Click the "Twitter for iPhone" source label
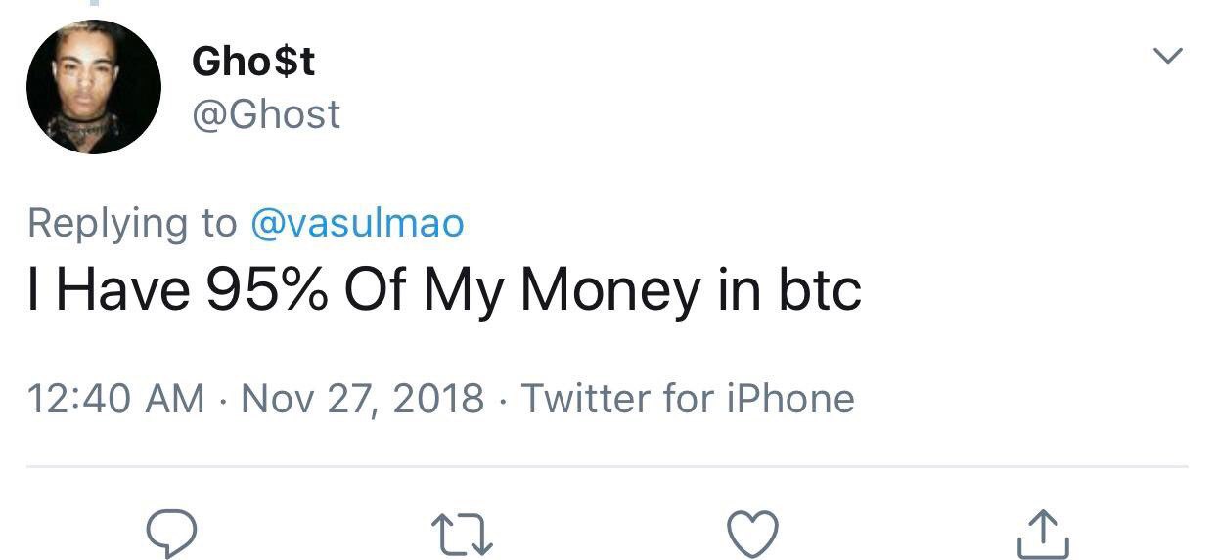1215x560 pixels. 687,399
